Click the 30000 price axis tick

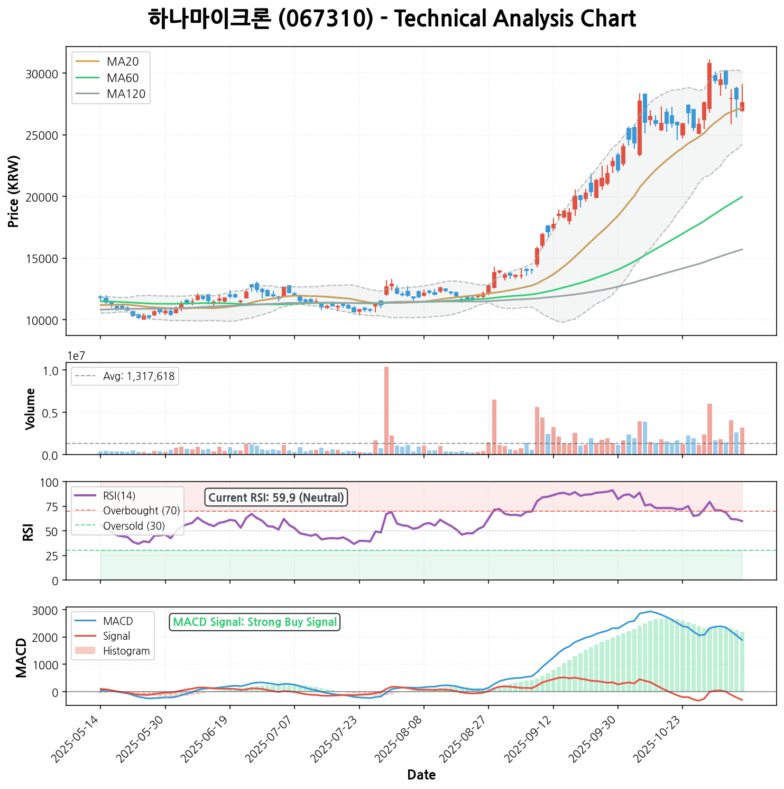tap(41, 74)
